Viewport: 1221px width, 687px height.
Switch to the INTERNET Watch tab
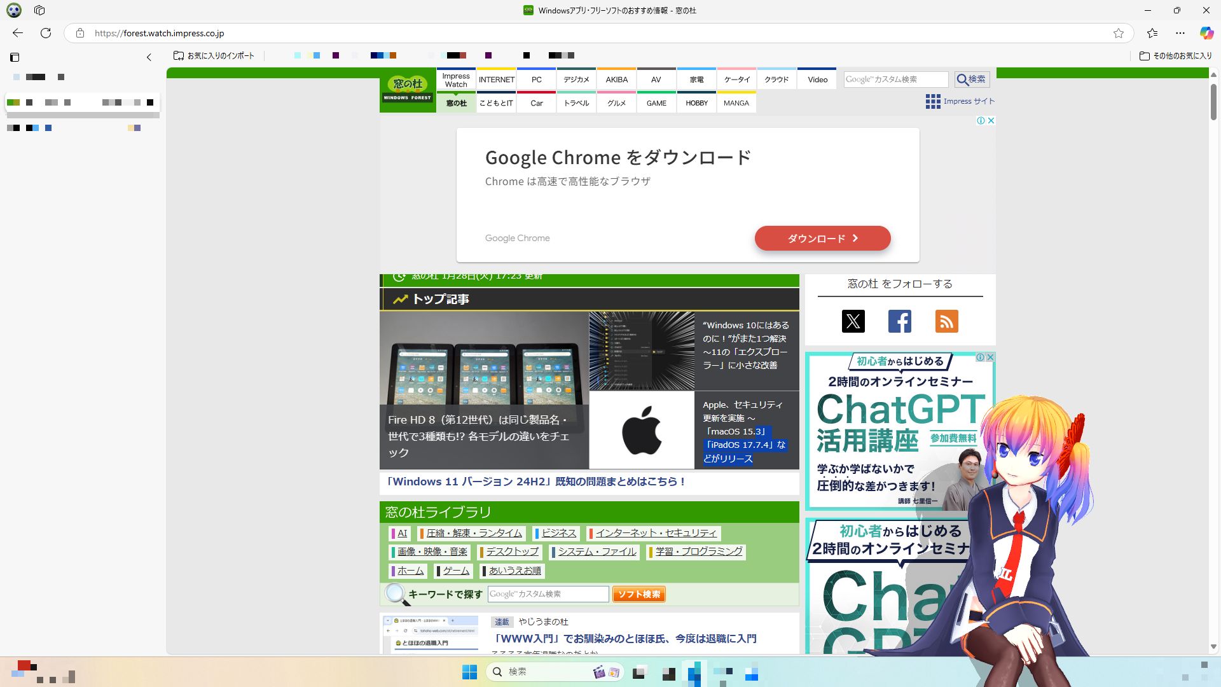coord(496,79)
